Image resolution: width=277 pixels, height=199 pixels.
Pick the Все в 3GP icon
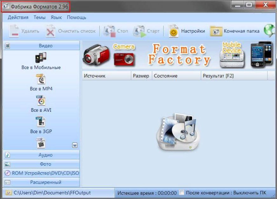point(41,122)
